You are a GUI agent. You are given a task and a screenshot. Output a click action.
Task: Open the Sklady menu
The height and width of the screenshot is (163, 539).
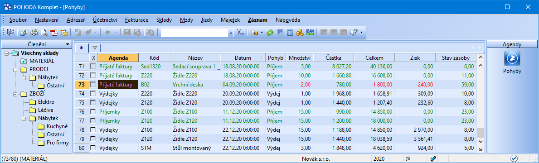pos(164,20)
